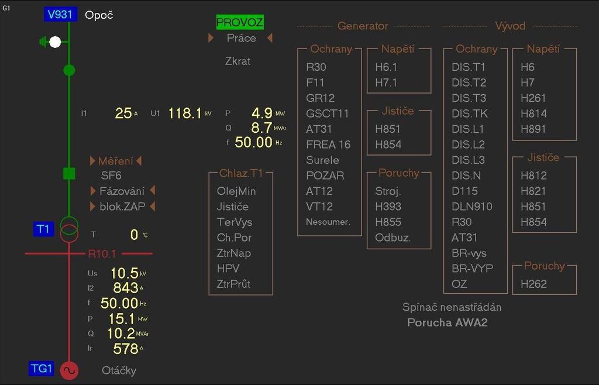Screen dimensions: 599x385
Task: Click the 578 A Ir value
Action: 126,349
